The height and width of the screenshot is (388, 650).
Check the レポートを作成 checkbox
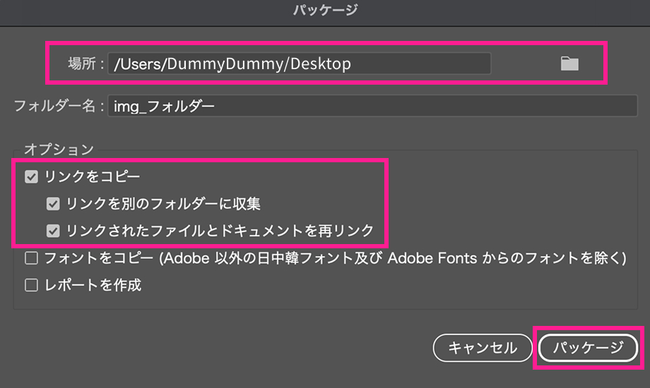31,286
